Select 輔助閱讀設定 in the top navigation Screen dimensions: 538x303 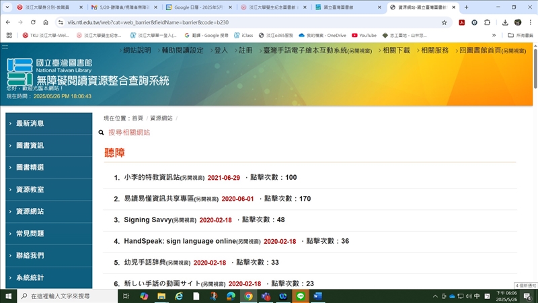[182, 50]
